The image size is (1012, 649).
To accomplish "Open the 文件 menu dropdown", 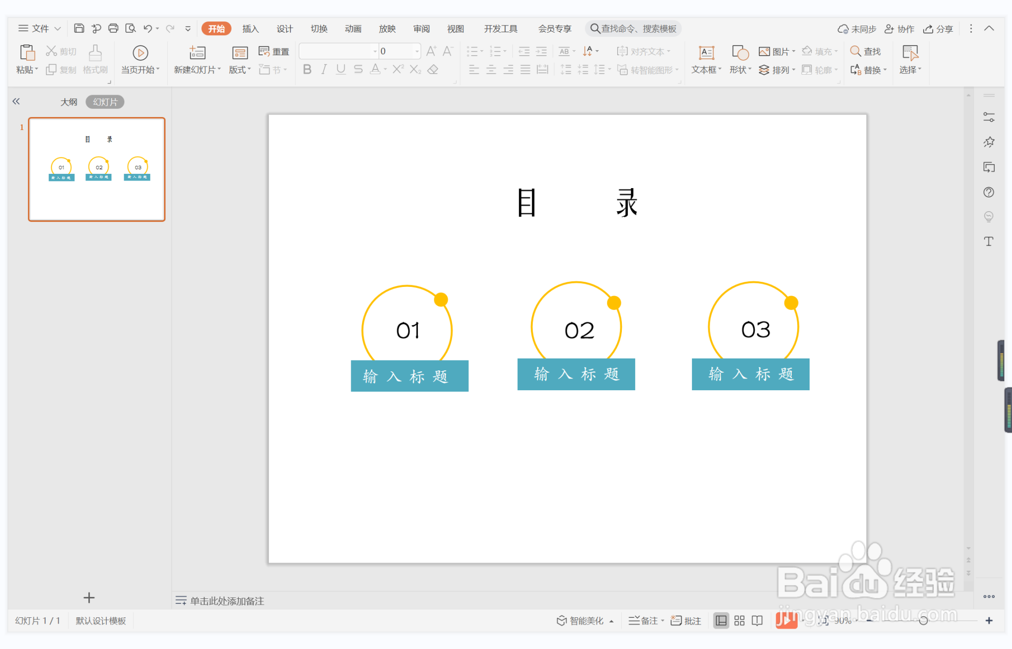I will click(40, 29).
